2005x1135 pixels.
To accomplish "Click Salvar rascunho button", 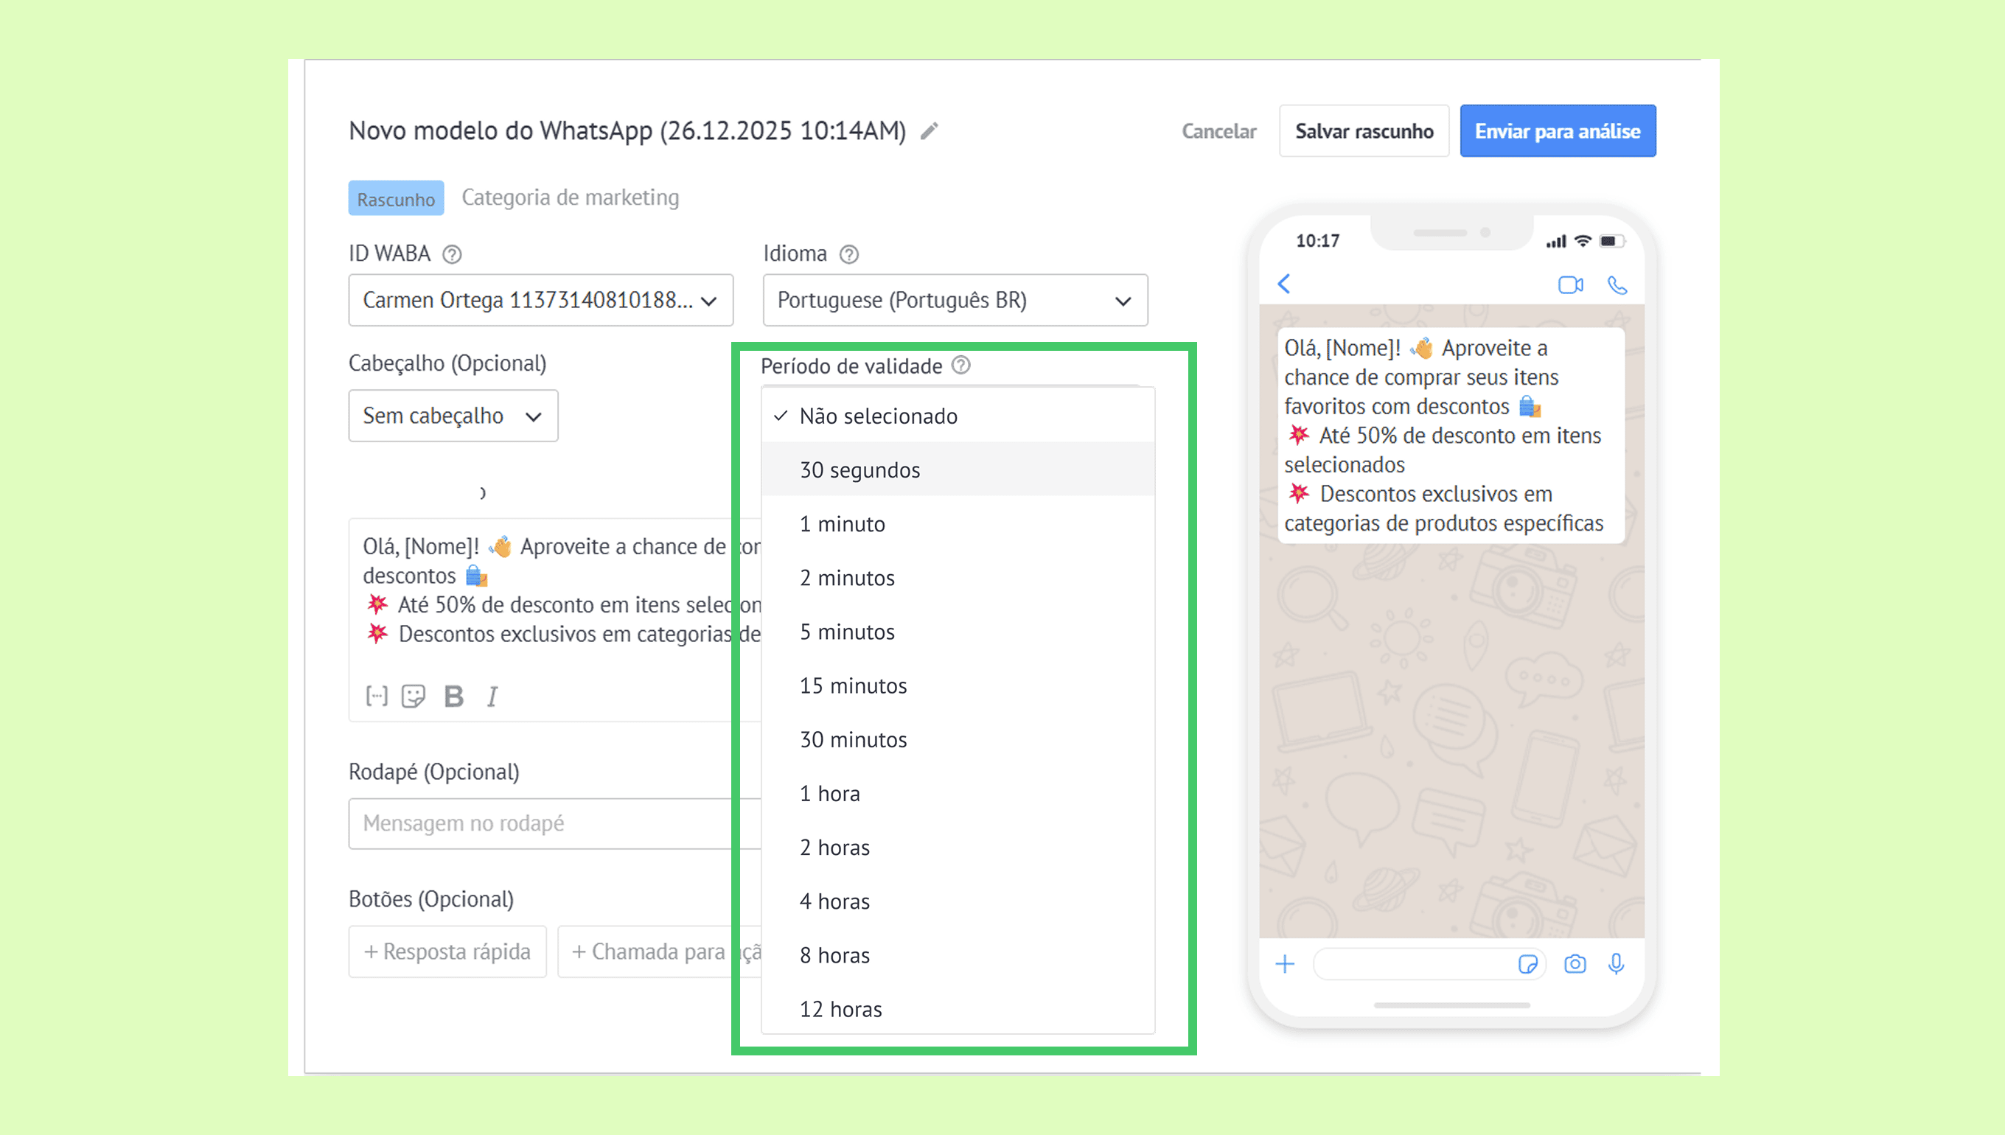I will pos(1364,131).
